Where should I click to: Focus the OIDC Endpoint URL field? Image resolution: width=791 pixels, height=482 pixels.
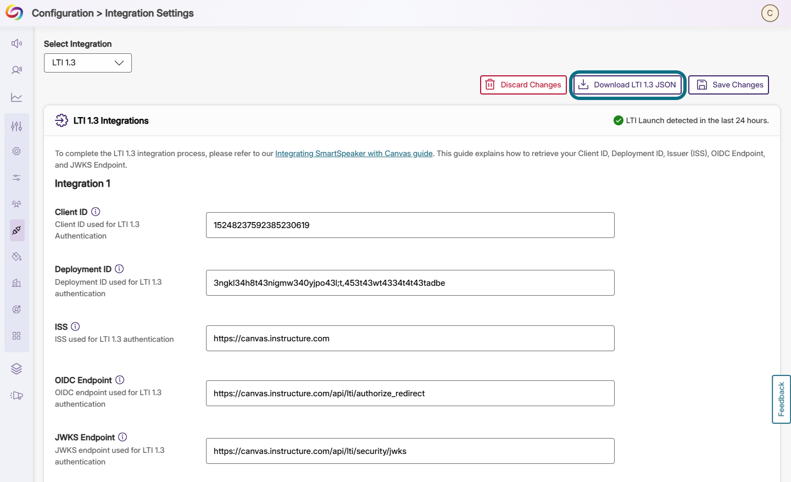[x=410, y=394]
